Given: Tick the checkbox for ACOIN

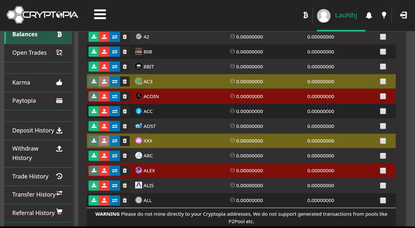Looking at the screenshot, I should point(383,97).
